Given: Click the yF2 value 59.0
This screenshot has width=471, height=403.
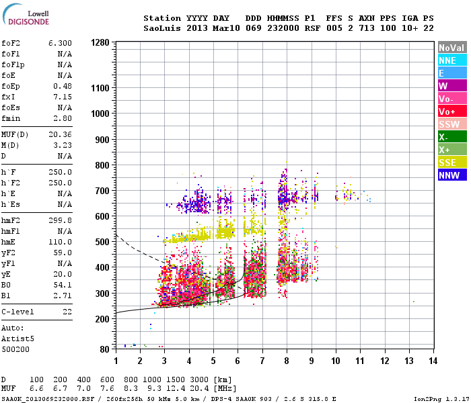Looking at the screenshot, I should [63, 253].
